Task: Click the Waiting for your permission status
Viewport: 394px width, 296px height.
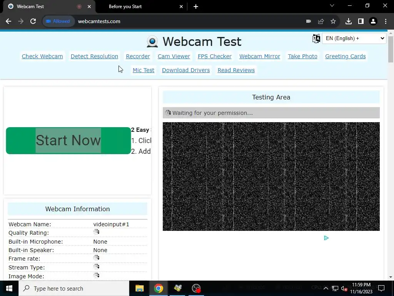Action: [x=271, y=113]
